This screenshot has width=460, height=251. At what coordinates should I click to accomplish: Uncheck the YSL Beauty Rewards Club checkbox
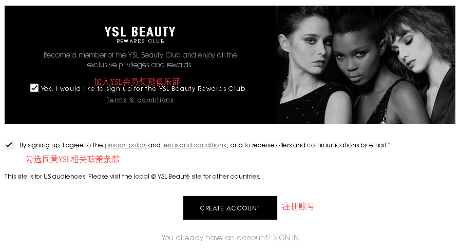click(x=34, y=88)
